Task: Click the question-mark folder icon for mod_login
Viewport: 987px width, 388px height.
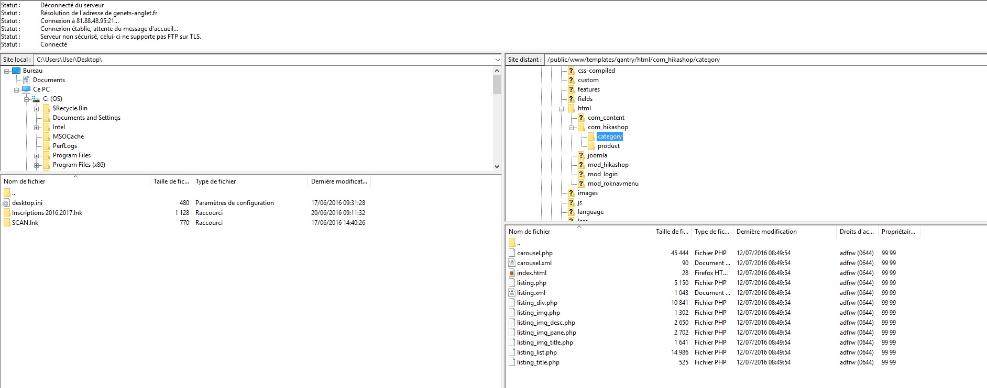Action: [x=581, y=174]
